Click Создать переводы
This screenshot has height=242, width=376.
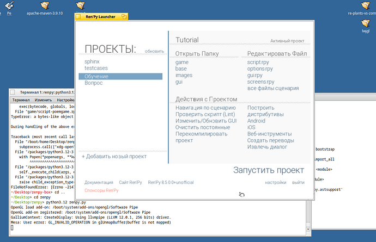click(270, 140)
